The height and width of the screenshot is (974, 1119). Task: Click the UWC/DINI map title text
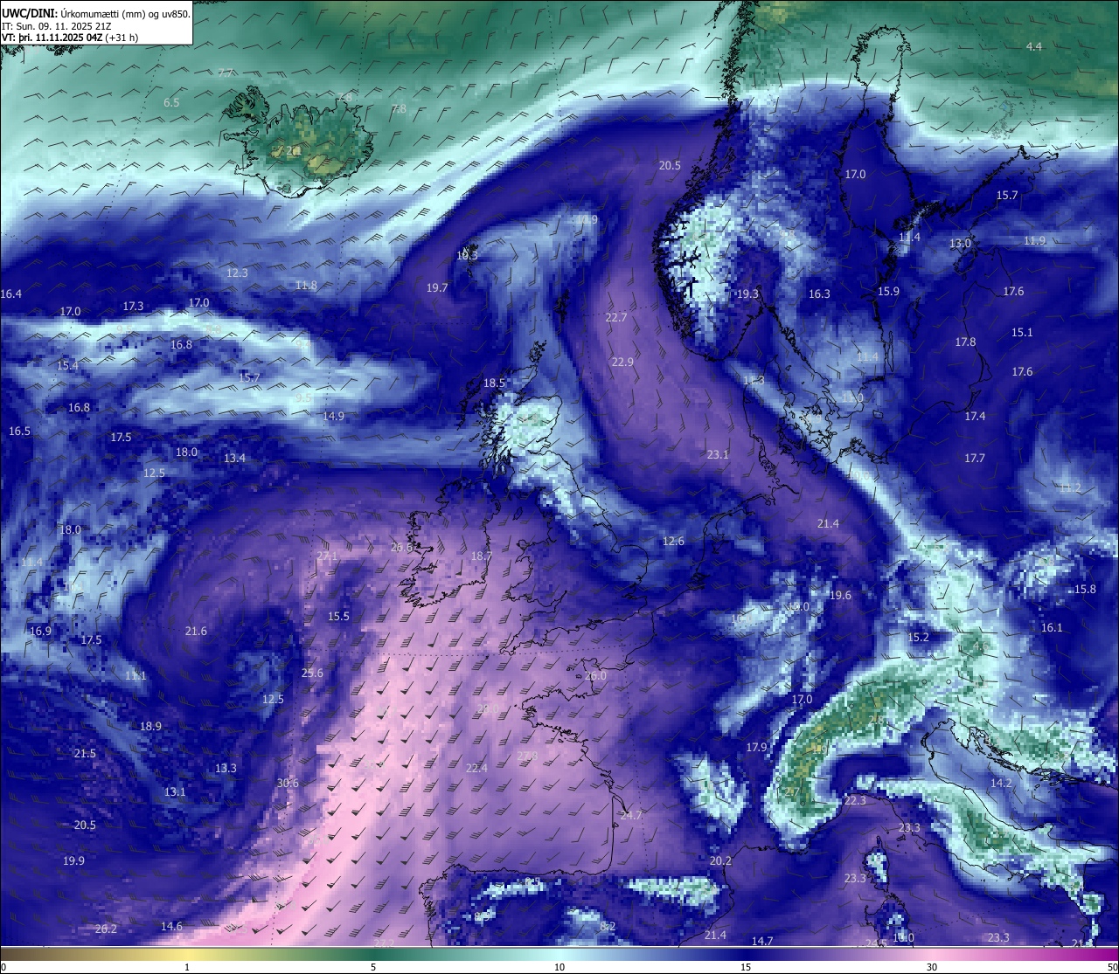(96, 14)
